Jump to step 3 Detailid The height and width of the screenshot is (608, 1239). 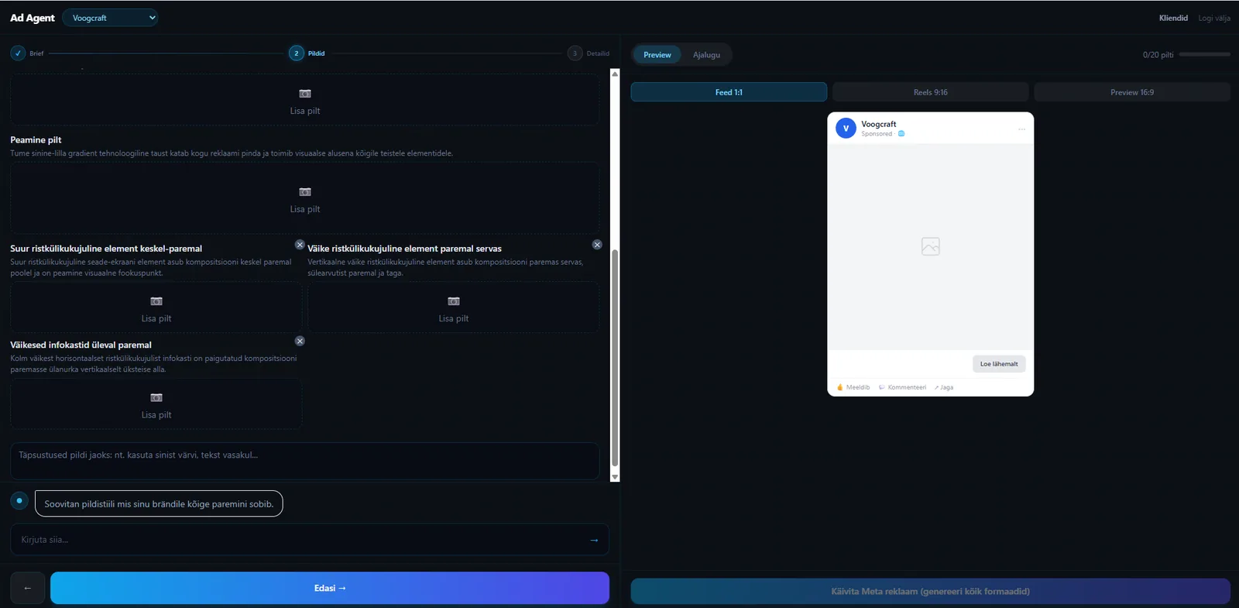(x=589, y=53)
